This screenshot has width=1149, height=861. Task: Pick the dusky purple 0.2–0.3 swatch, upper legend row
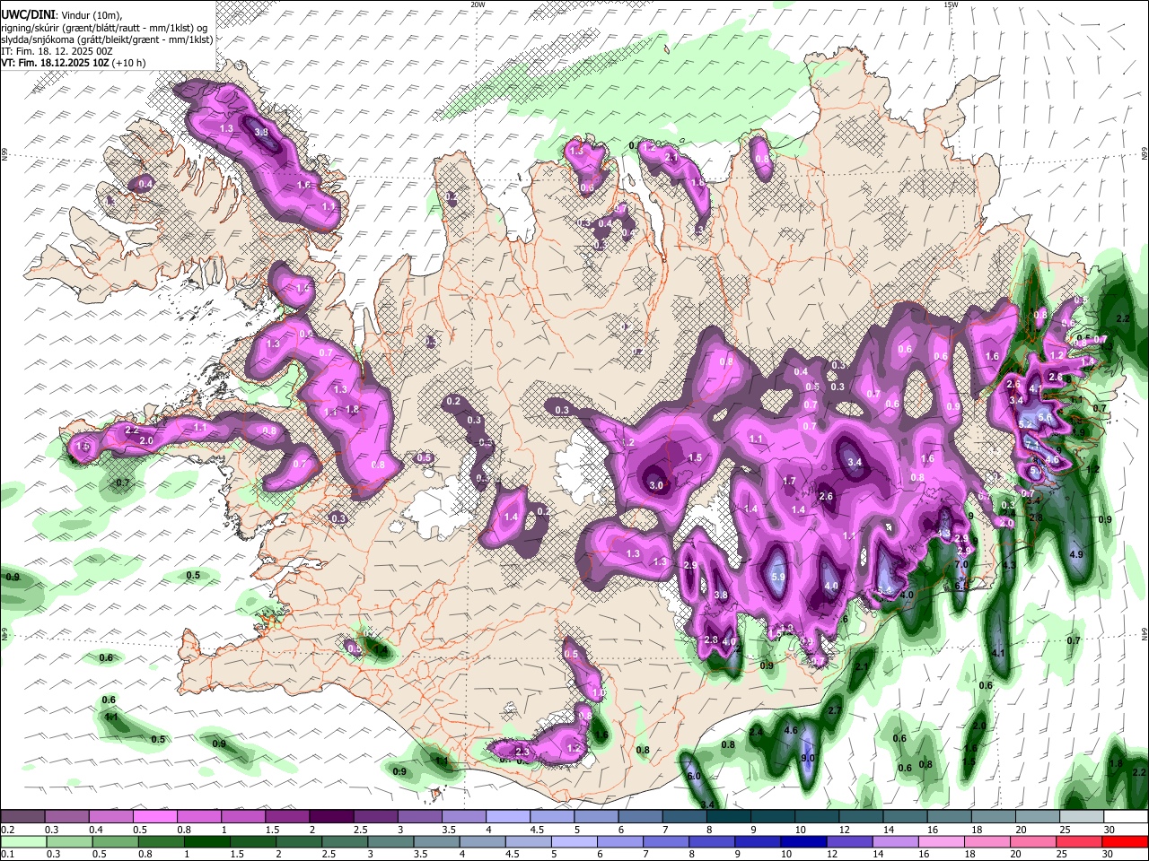click(x=22, y=817)
